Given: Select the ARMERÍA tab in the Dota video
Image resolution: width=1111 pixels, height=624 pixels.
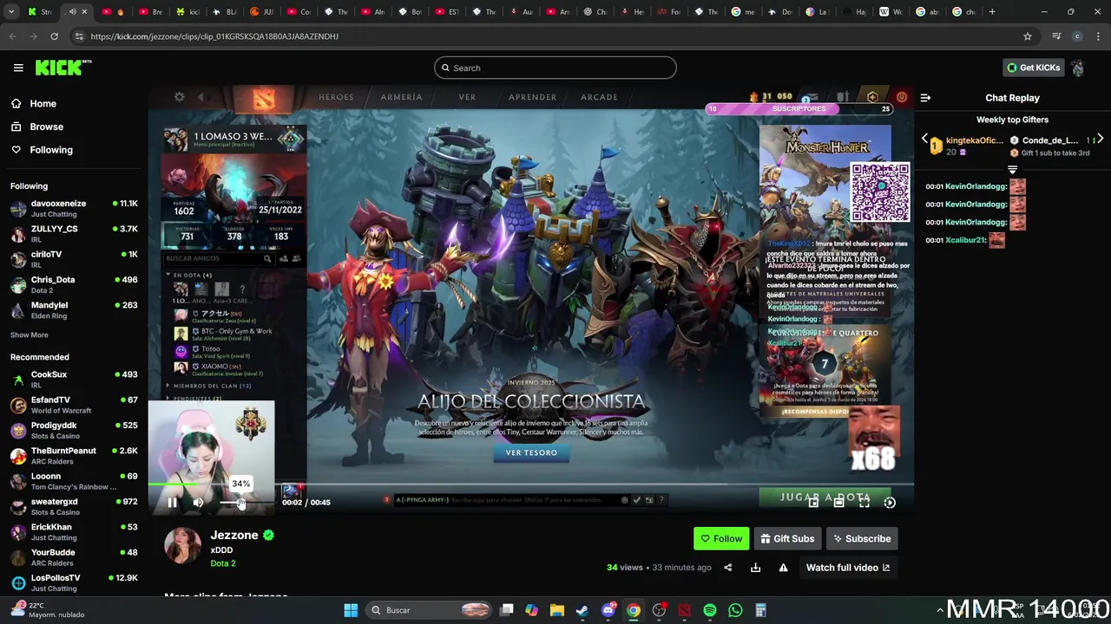Looking at the screenshot, I should 401,97.
